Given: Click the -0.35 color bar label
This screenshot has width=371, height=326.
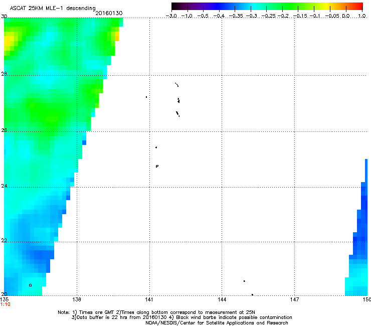Looking at the screenshot, I should click(x=236, y=16).
